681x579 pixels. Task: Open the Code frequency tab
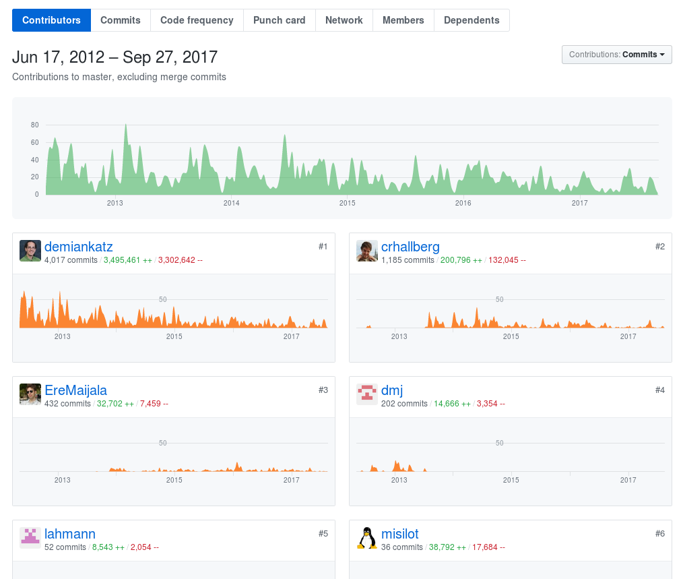point(197,20)
